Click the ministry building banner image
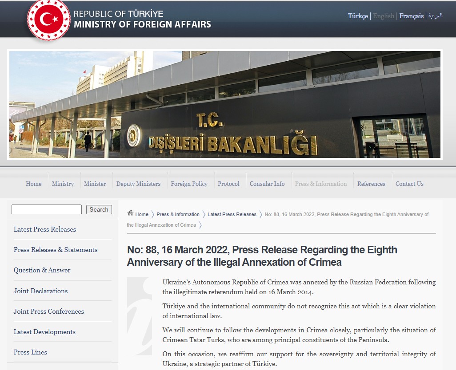 click(225, 104)
